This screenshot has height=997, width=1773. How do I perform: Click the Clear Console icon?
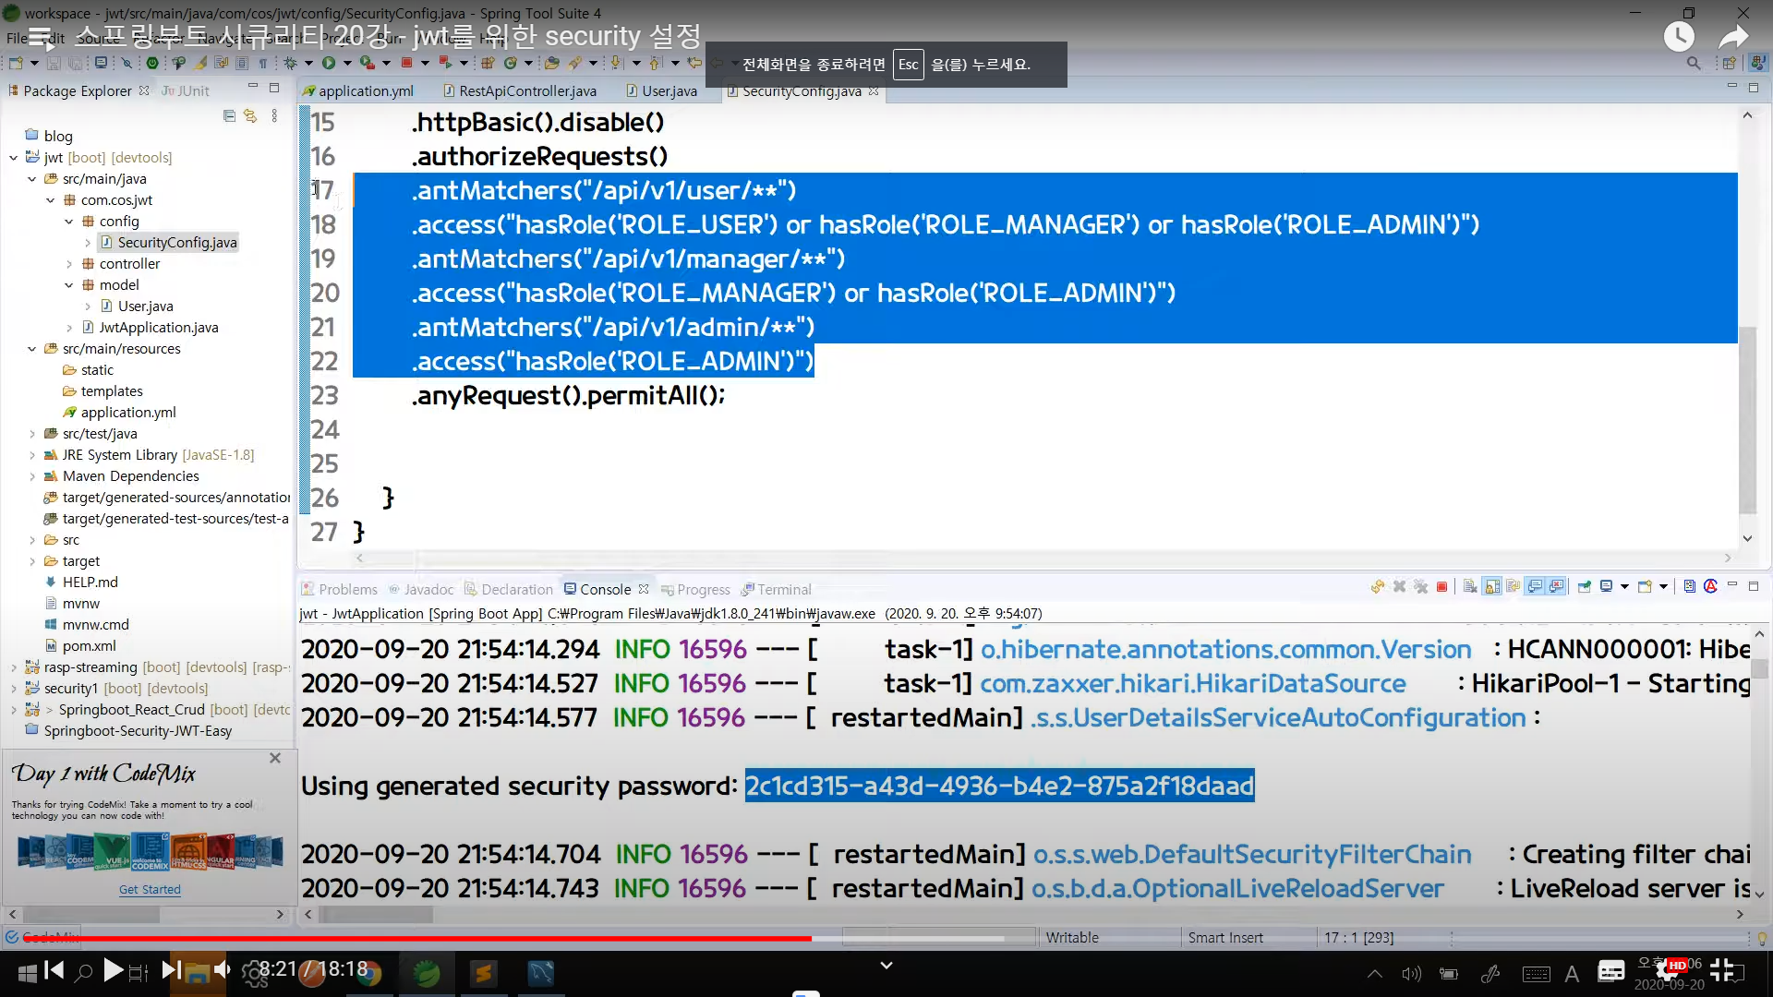tap(1470, 587)
